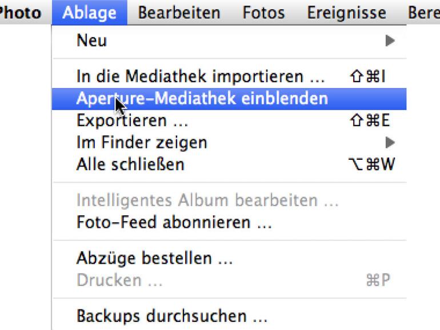This screenshot has width=440, height=330.
Task: Select the Exportieren menu entry
Action: coord(132,120)
